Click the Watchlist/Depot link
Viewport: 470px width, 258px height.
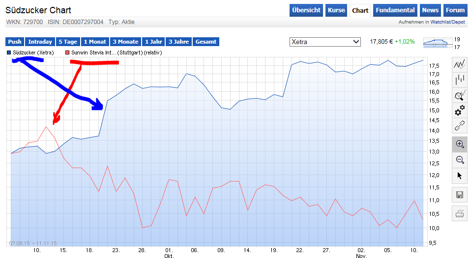pos(447,22)
